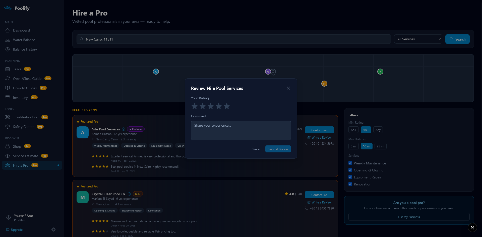Select purple map marker O
Screen dimensions: 482x237
268,72
